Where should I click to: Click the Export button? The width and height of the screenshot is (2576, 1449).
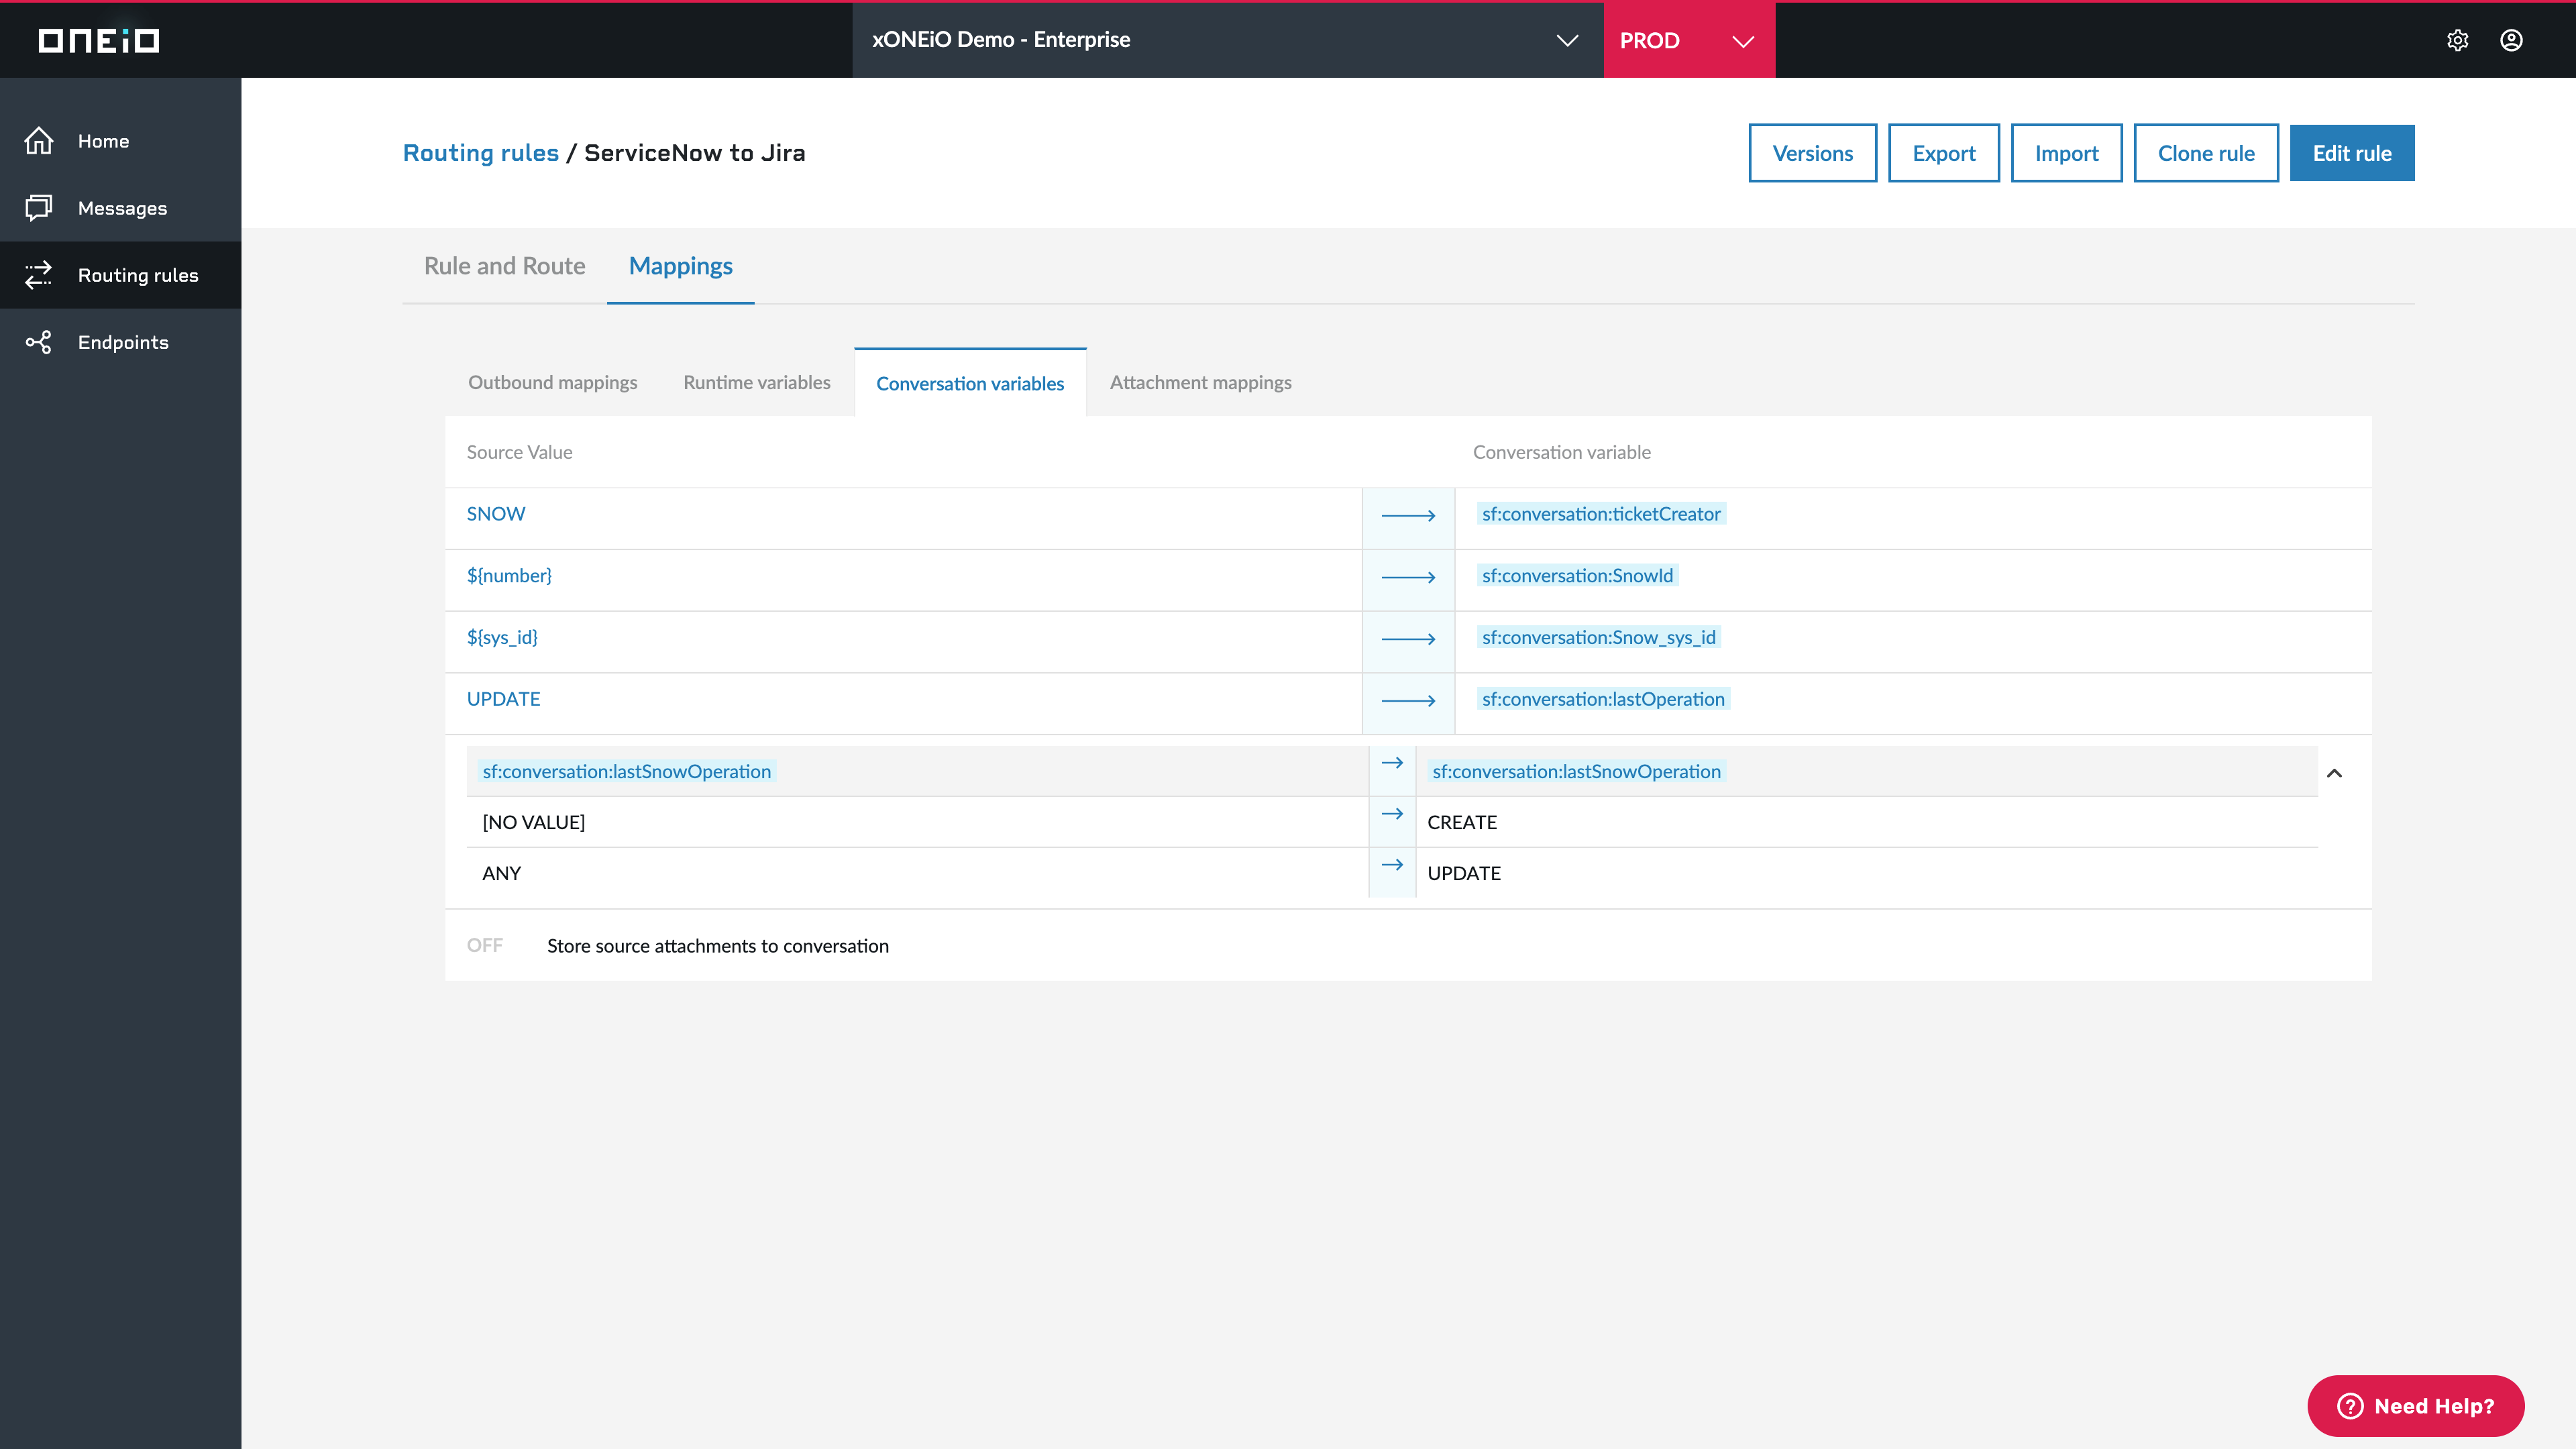tap(1943, 153)
